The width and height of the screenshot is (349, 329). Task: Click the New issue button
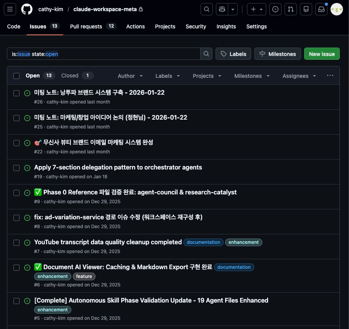[322, 54]
